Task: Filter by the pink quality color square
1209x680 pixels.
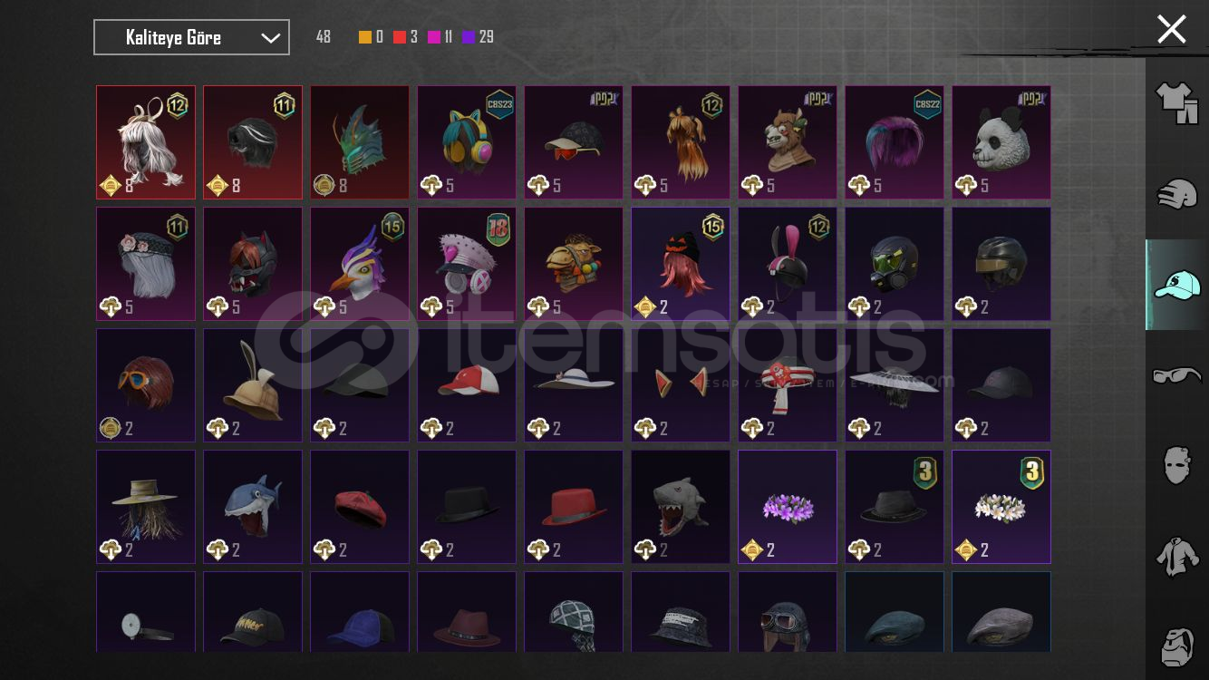Action: 434,37
